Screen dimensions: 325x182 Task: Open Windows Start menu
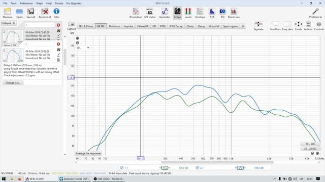pos(4,178)
